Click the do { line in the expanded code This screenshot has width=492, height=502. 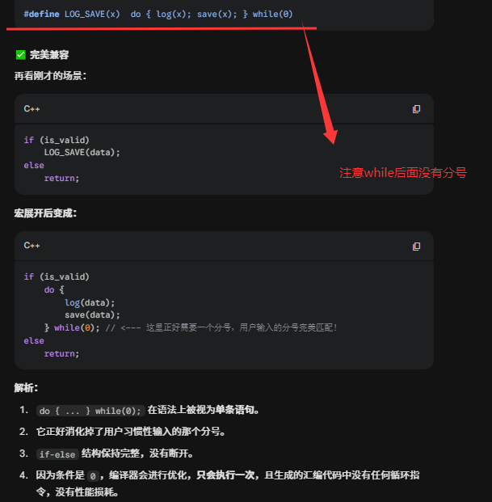click(x=54, y=289)
